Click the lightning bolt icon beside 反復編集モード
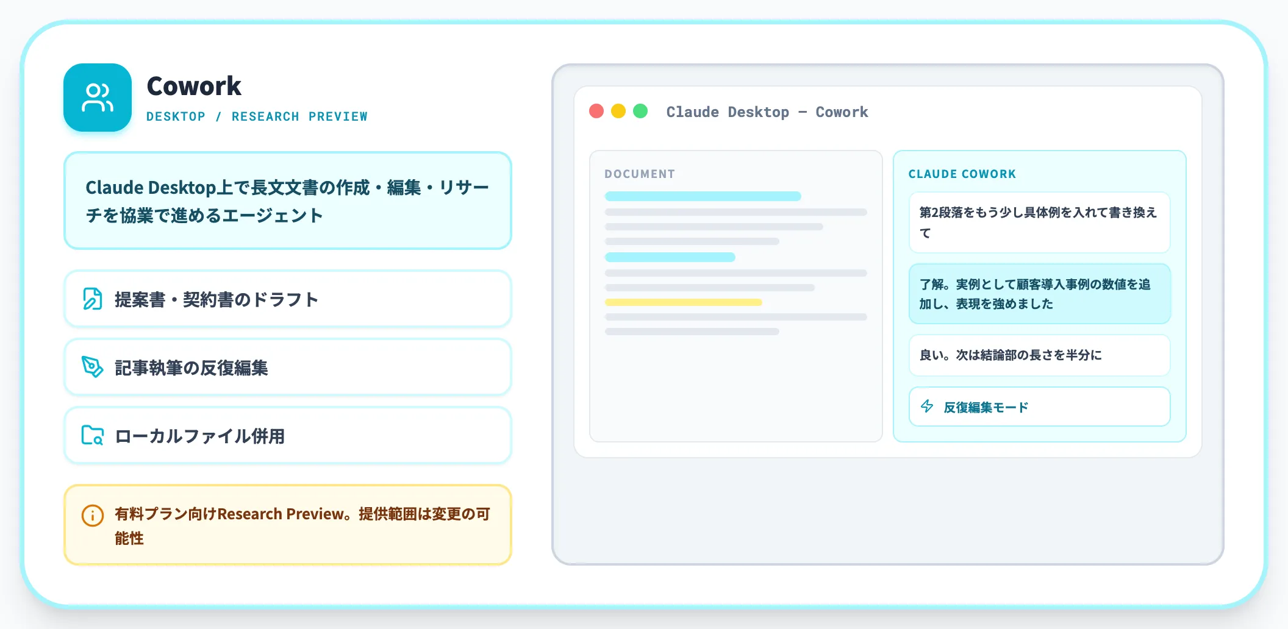 927,407
